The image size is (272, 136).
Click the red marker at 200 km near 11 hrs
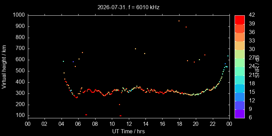[119, 104]
